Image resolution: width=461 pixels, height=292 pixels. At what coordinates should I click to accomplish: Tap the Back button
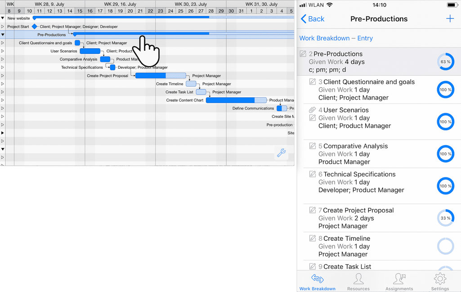click(312, 19)
